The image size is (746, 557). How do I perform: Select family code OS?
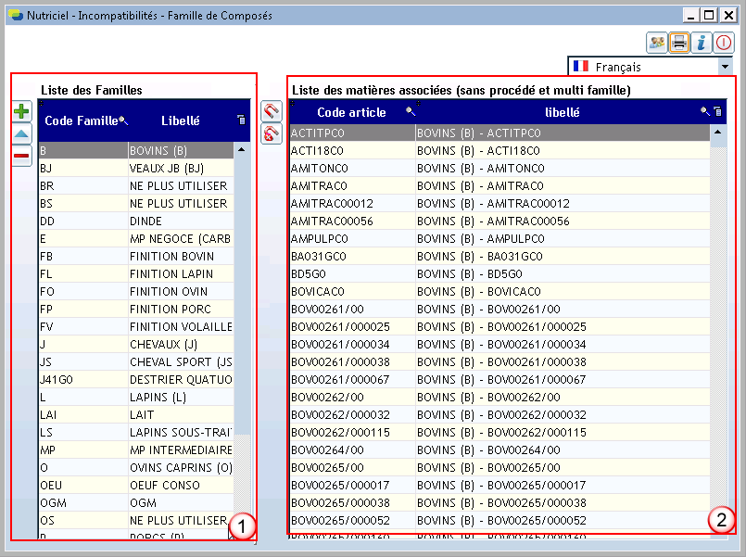click(47, 520)
